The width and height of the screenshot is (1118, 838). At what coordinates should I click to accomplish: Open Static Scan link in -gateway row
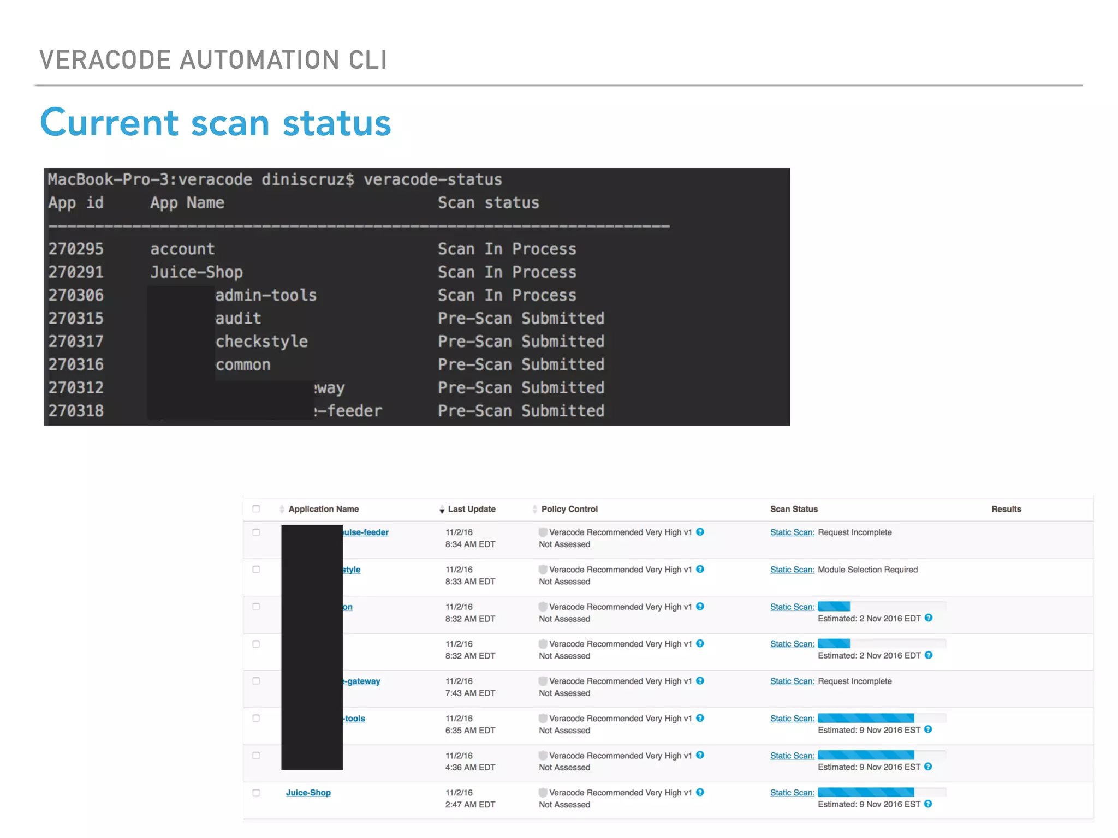pos(792,681)
